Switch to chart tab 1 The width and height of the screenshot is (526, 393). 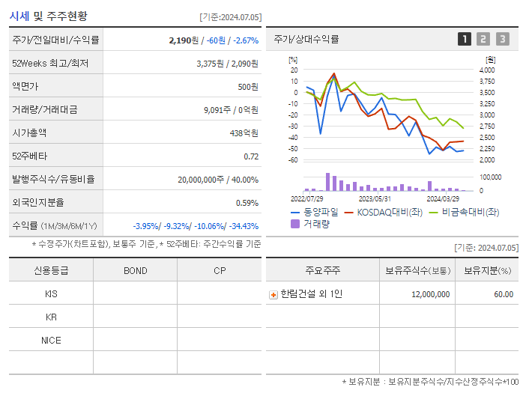[465, 39]
